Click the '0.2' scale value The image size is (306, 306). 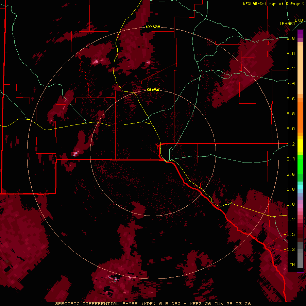point(291,220)
